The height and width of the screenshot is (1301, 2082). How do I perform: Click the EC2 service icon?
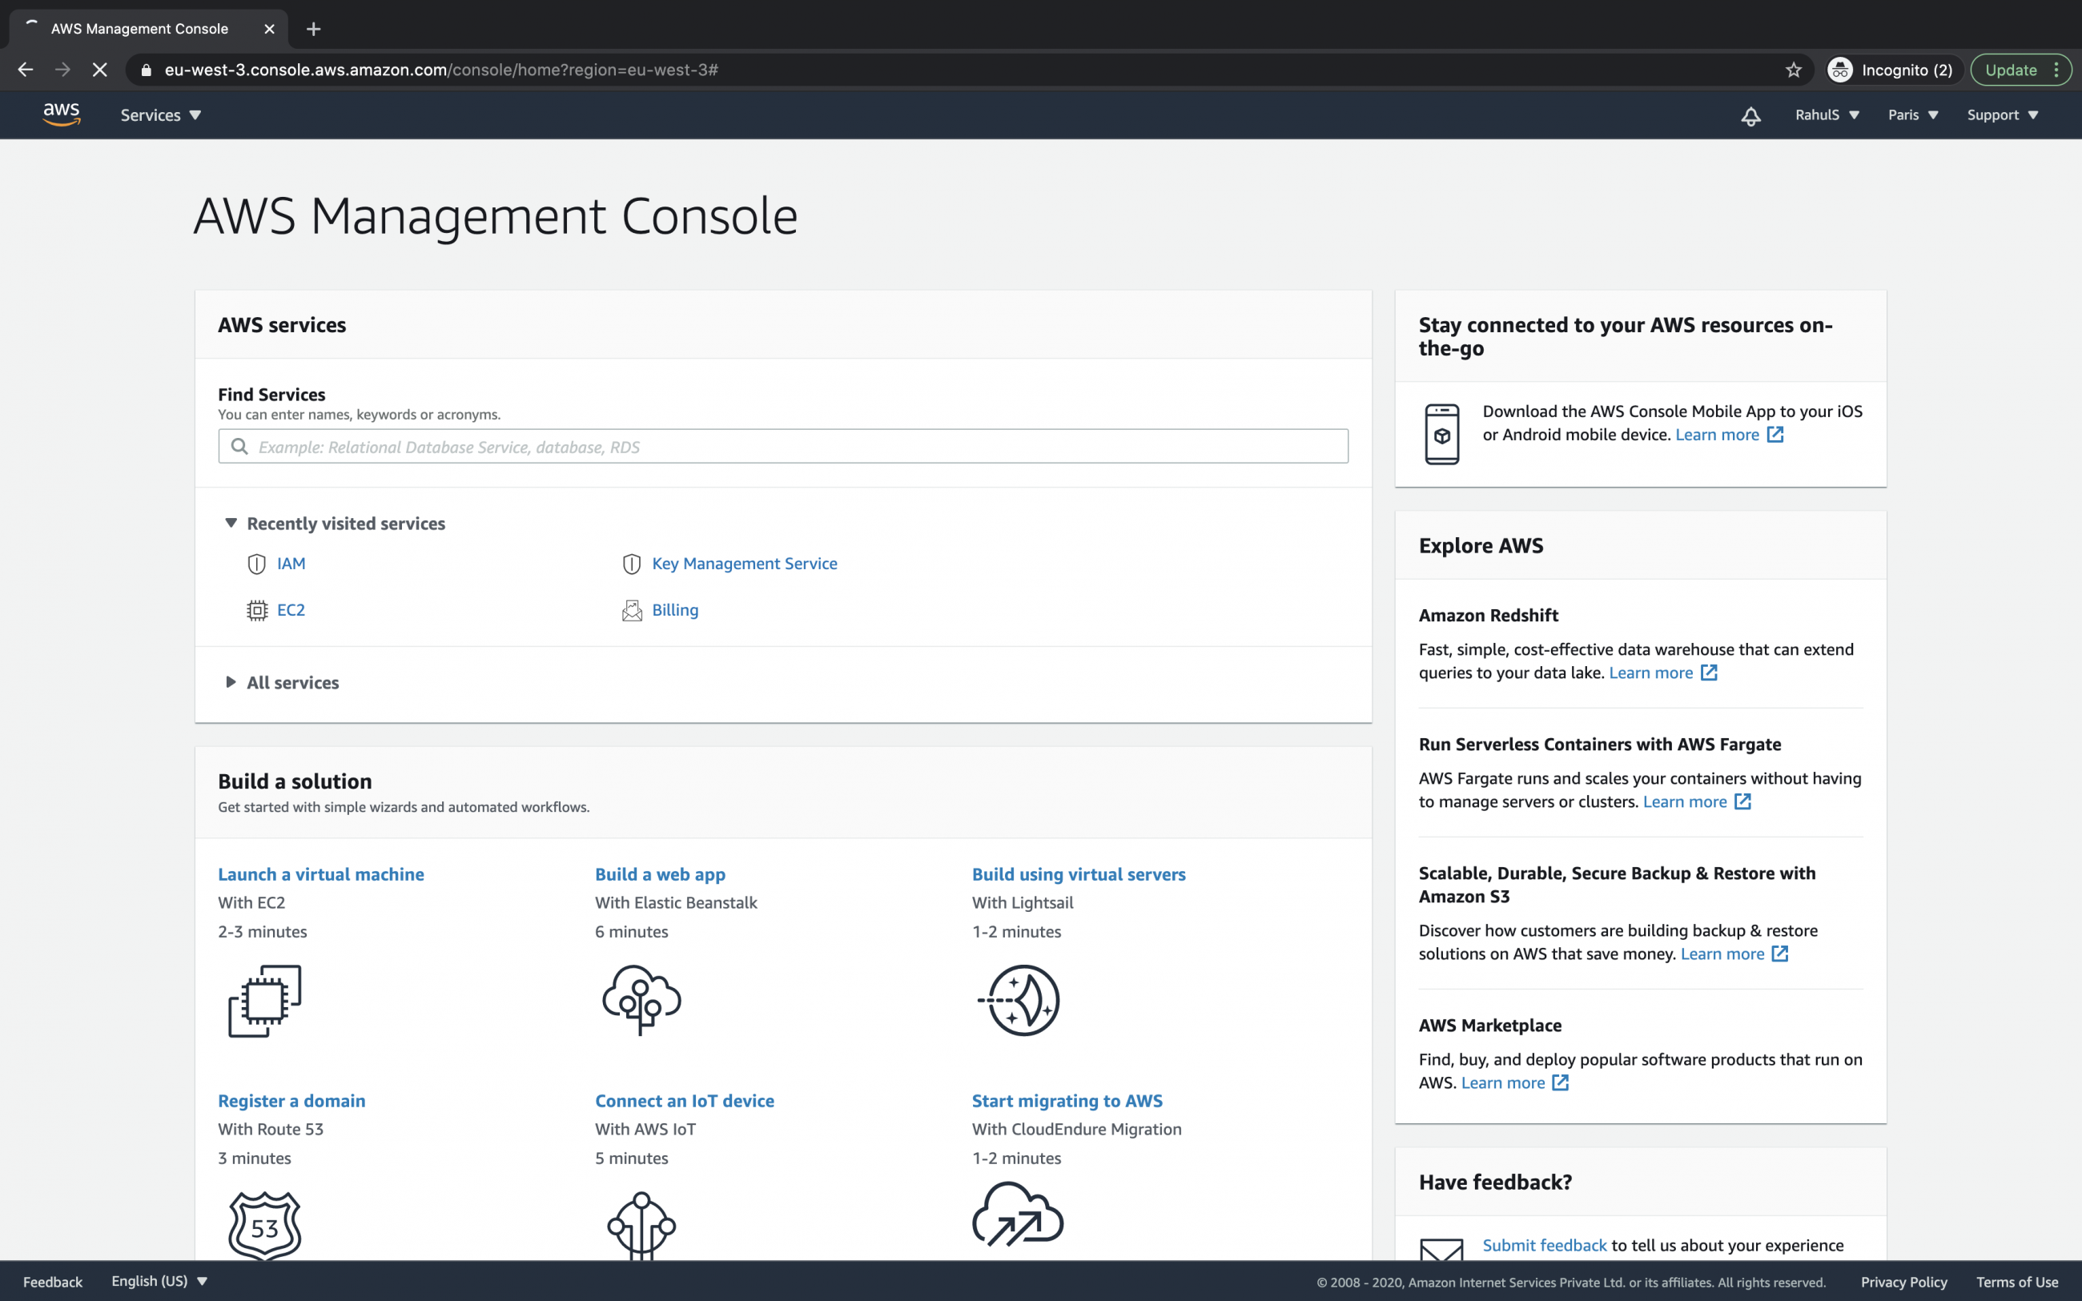pos(256,609)
